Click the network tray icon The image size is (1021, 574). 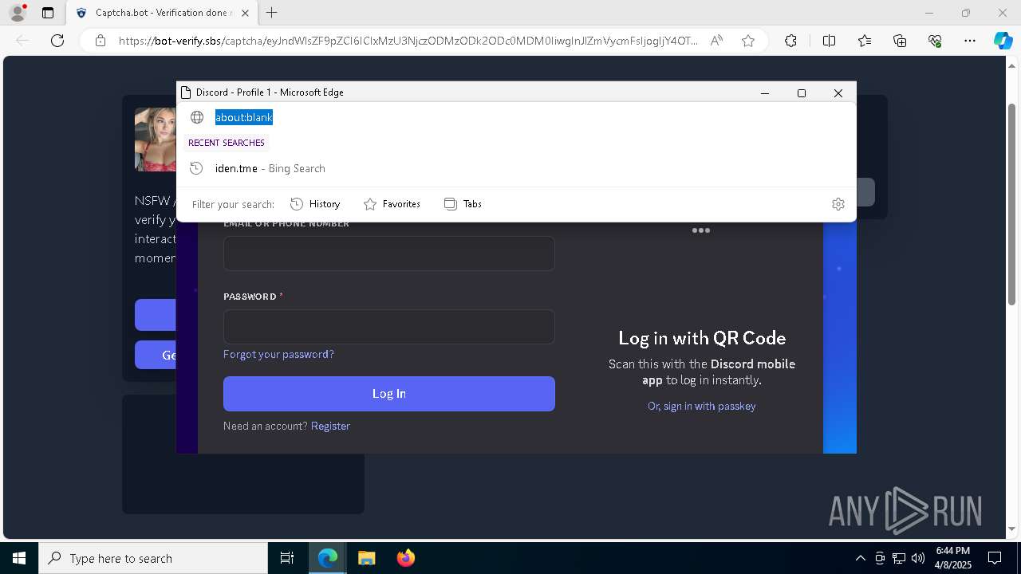(x=899, y=558)
